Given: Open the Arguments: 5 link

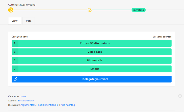Looking at the screenshot, I should [x=29, y=105].
